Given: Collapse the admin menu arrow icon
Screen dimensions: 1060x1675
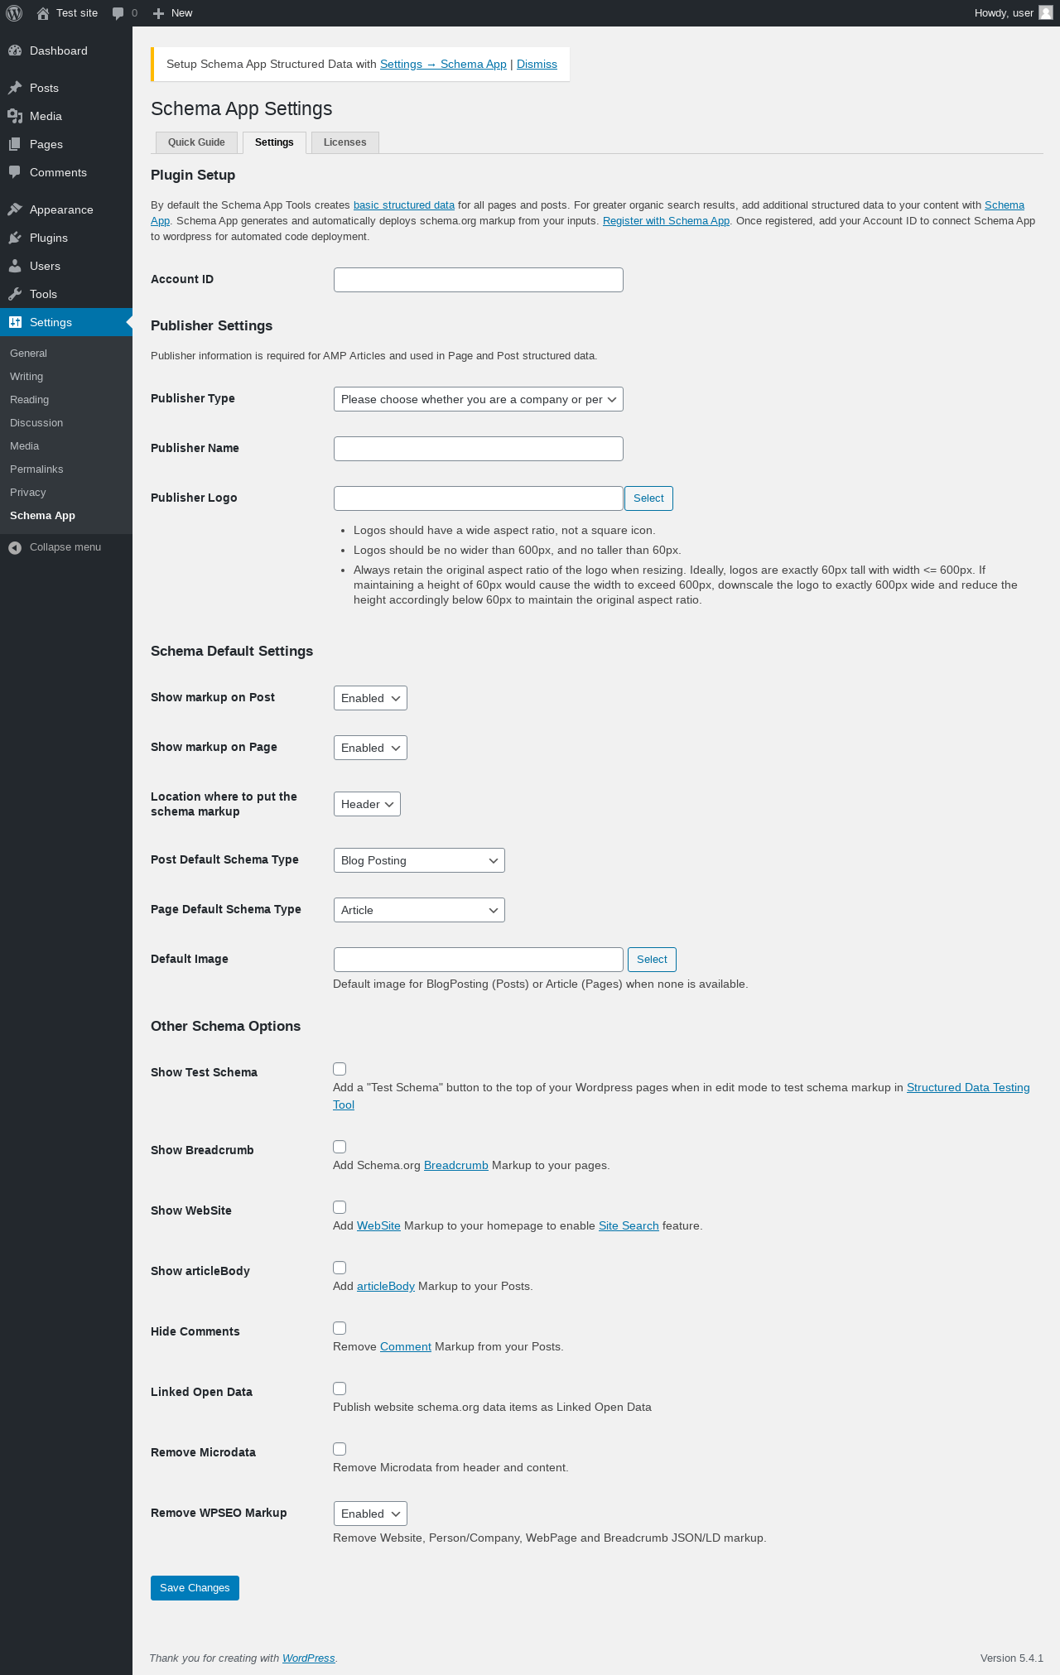Looking at the screenshot, I should [15, 547].
